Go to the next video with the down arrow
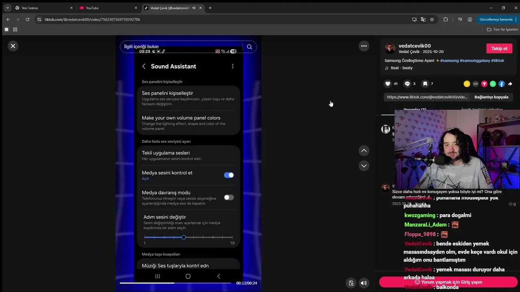Screen dimensions: 520x292 coord(364,165)
